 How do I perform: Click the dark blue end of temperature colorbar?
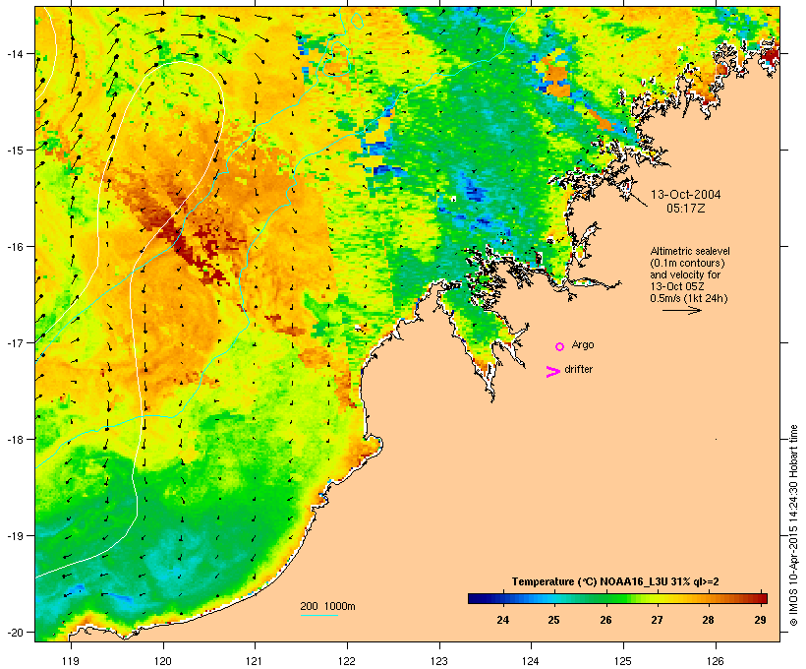point(476,598)
